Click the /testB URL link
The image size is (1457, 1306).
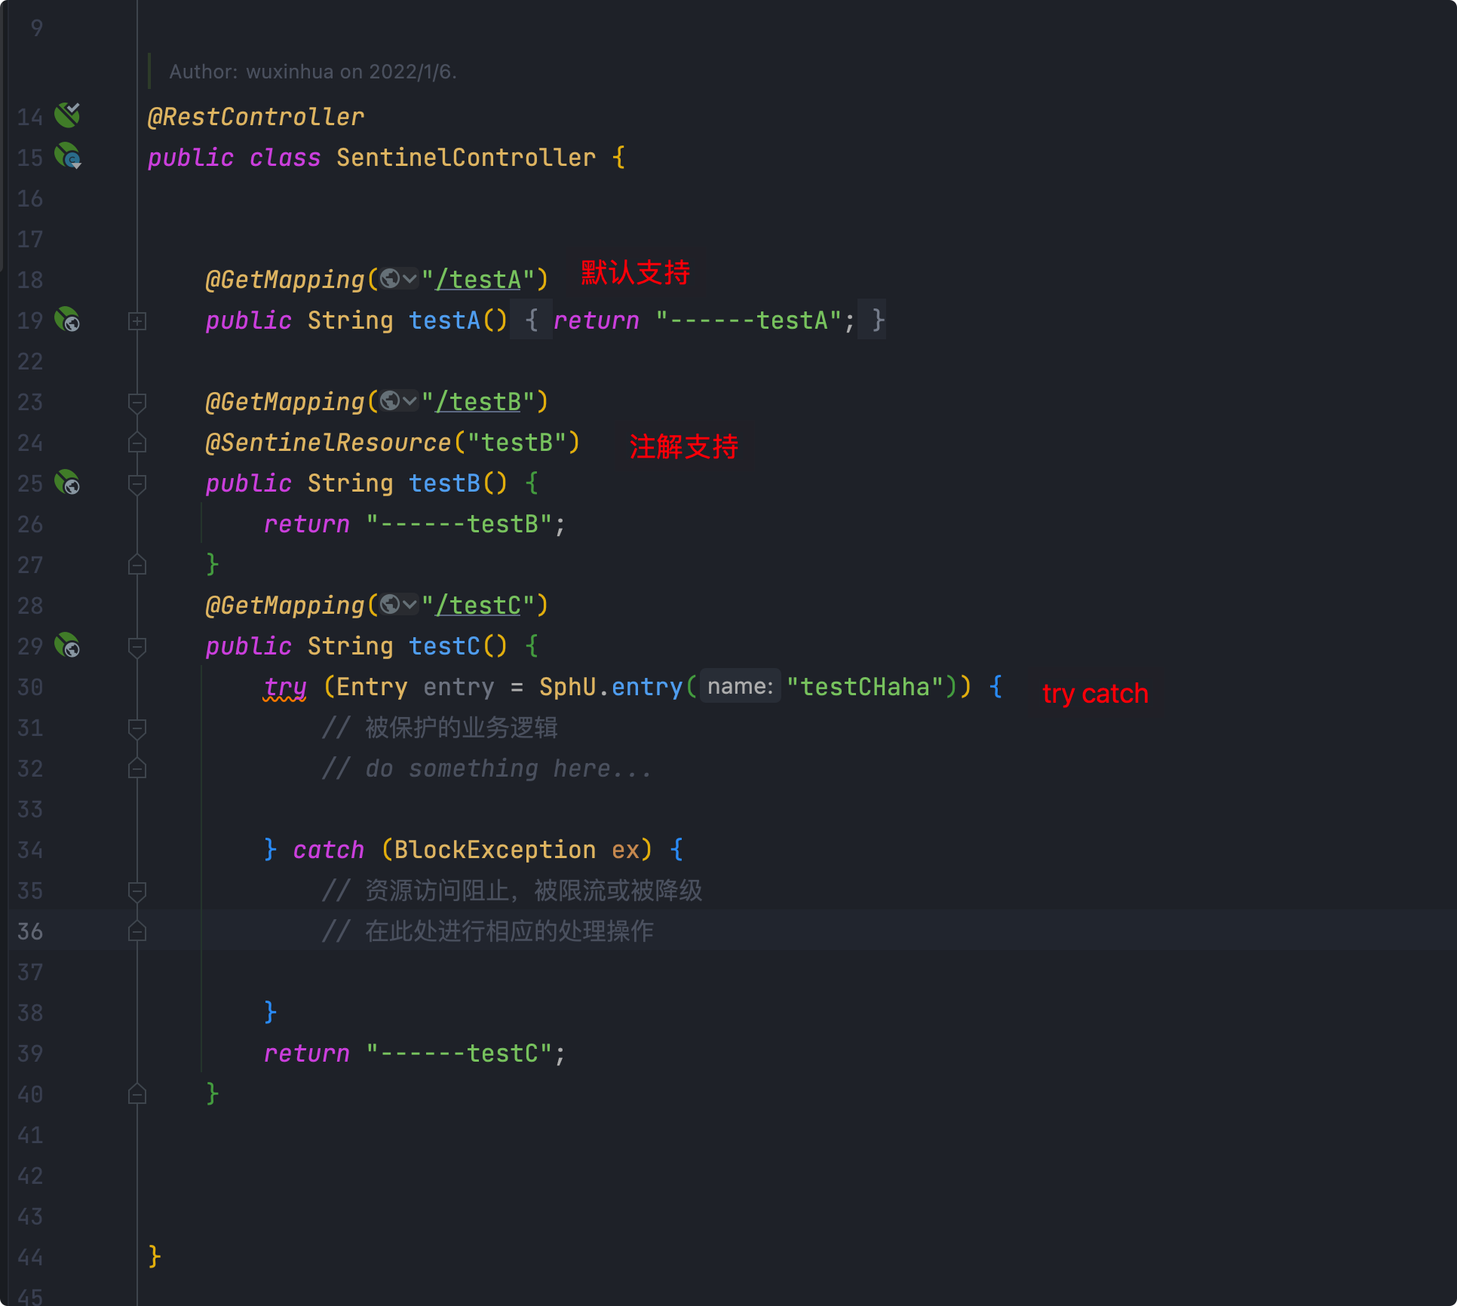click(x=479, y=402)
